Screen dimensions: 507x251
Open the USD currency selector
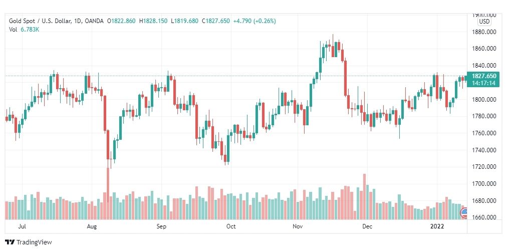point(484,22)
